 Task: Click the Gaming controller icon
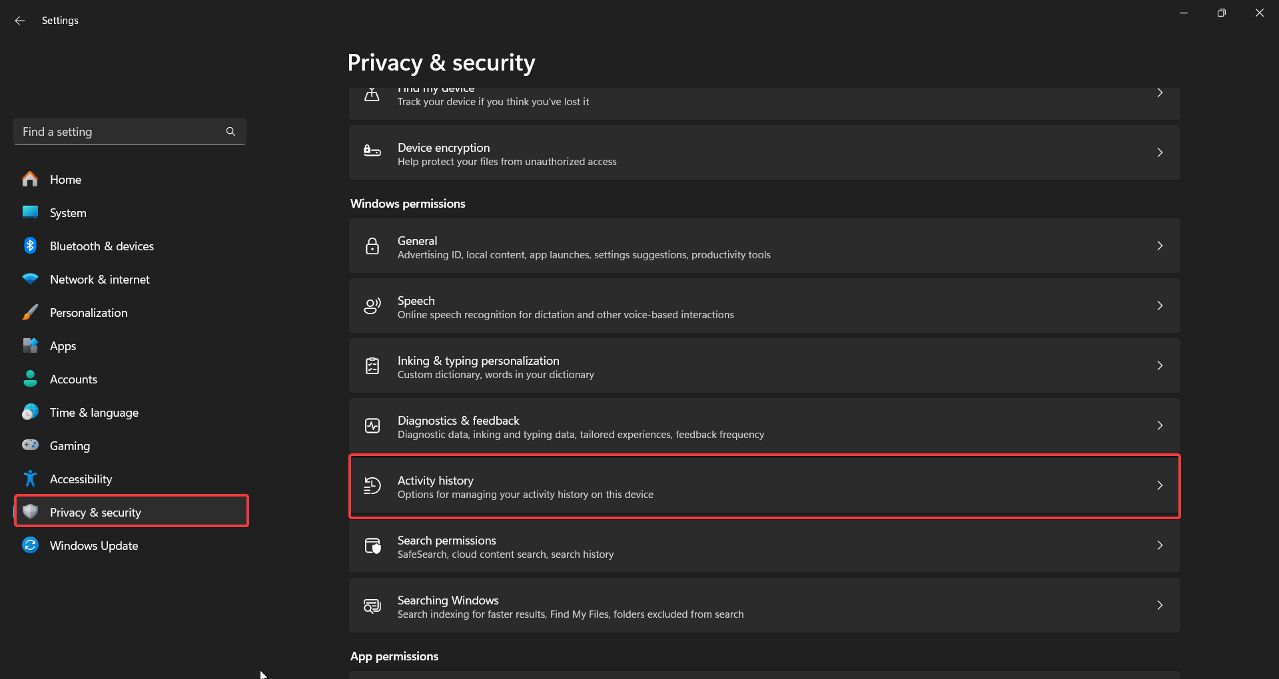[x=30, y=445]
